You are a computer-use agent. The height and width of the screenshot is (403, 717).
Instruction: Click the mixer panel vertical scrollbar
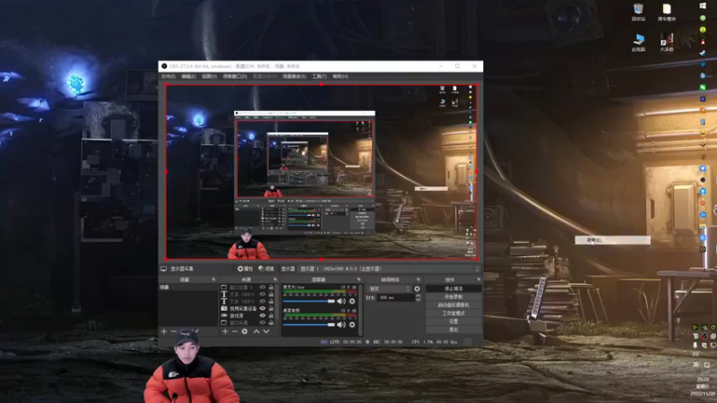[x=360, y=310]
